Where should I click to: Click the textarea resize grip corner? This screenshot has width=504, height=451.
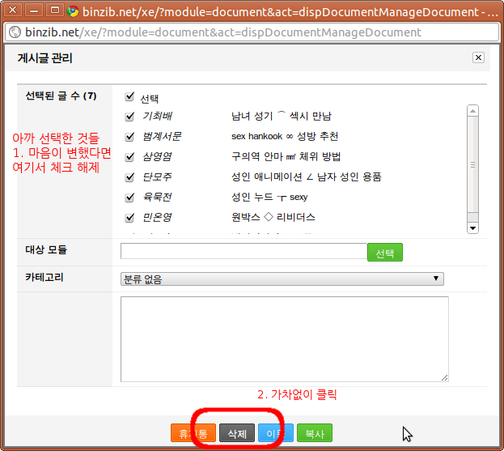tap(445, 378)
